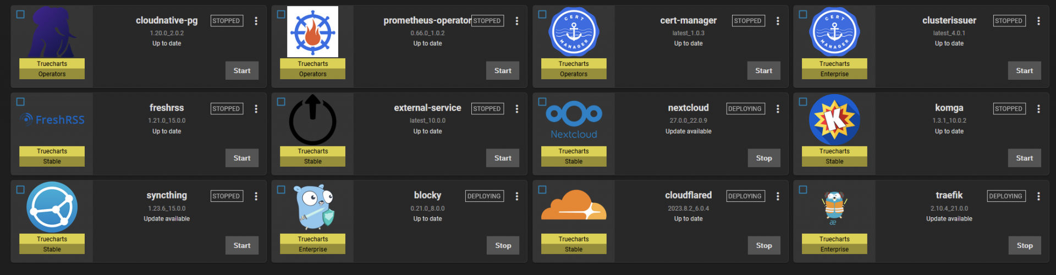Tick the freshrss app checkbox

pyautogui.click(x=20, y=102)
